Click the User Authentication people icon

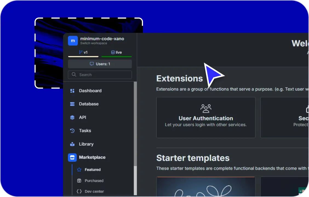click(x=206, y=108)
